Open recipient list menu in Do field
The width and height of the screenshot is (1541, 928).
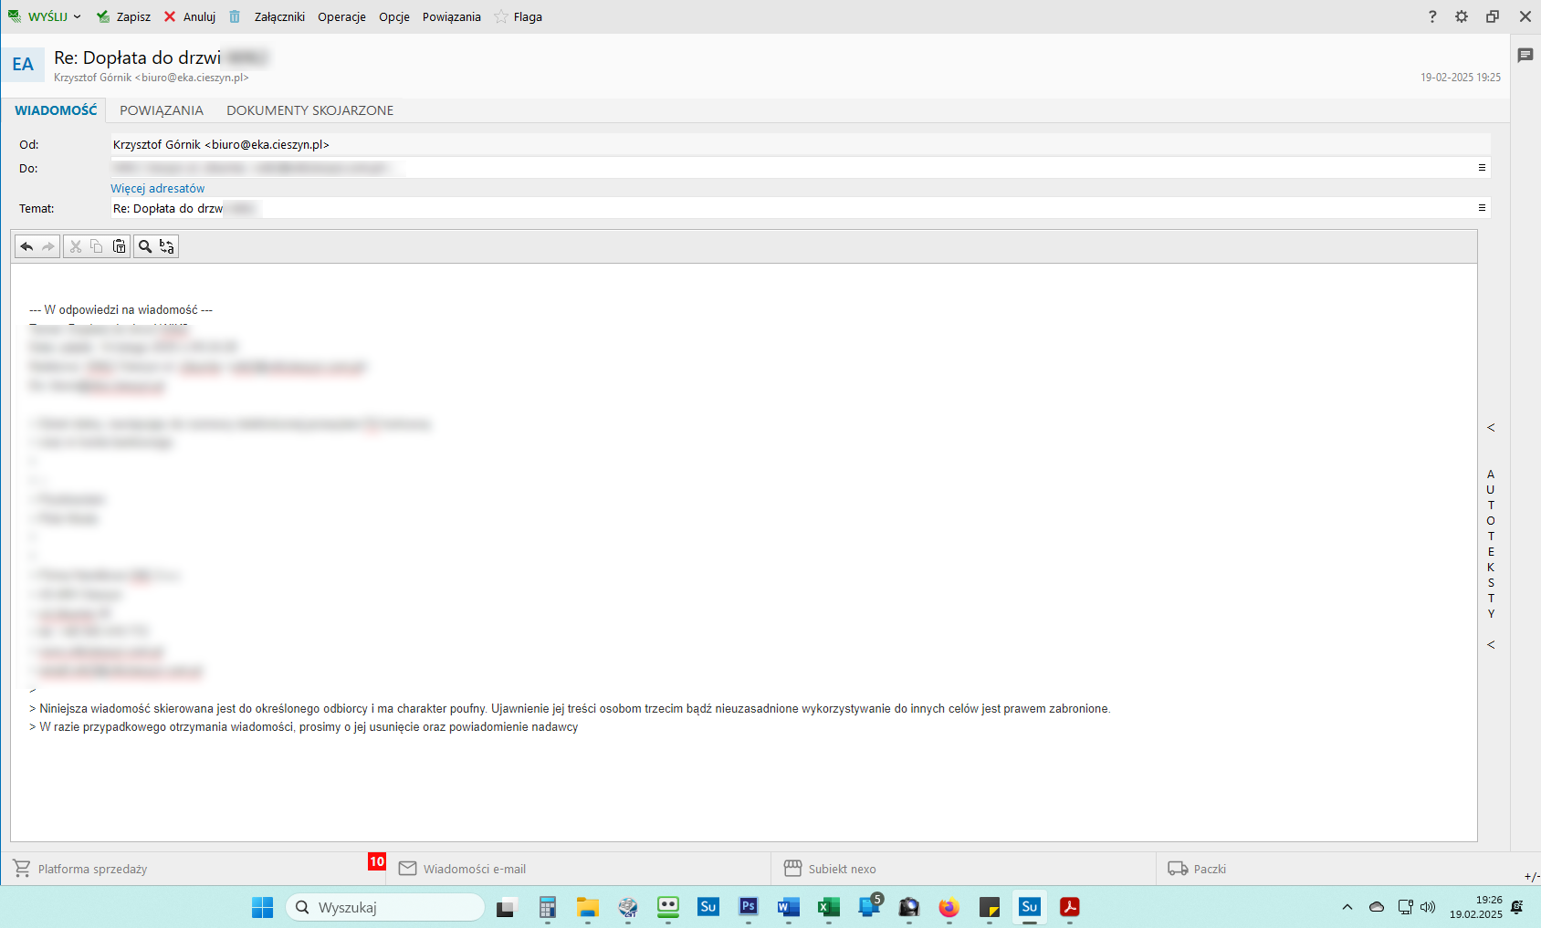tap(1482, 168)
